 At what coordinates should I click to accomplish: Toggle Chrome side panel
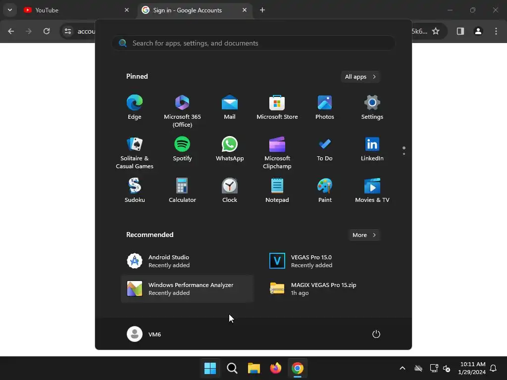click(x=460, y=31)
